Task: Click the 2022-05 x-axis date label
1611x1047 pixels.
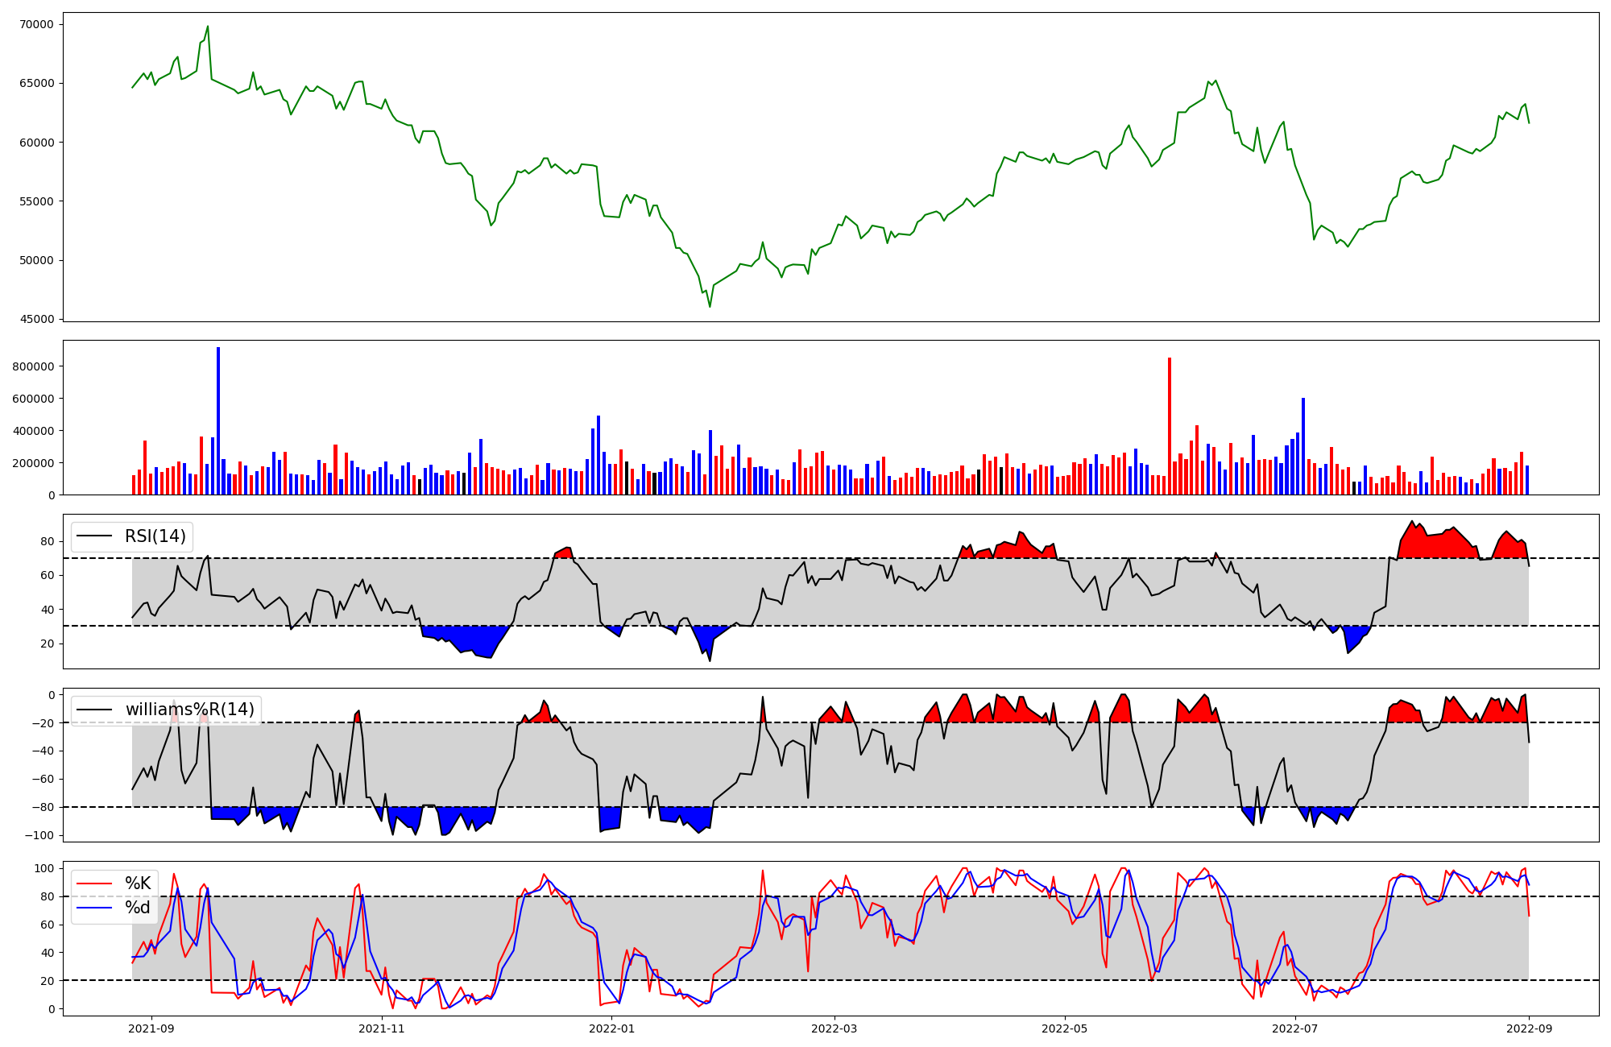Action: point(1065,1028)
